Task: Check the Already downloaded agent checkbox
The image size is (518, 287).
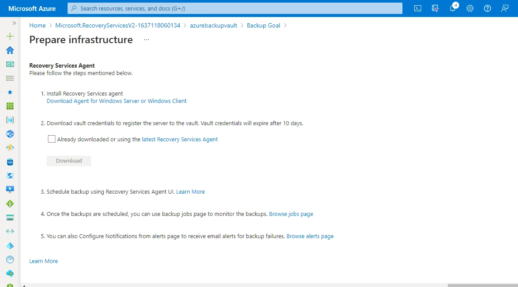Action: click(51, 139)
